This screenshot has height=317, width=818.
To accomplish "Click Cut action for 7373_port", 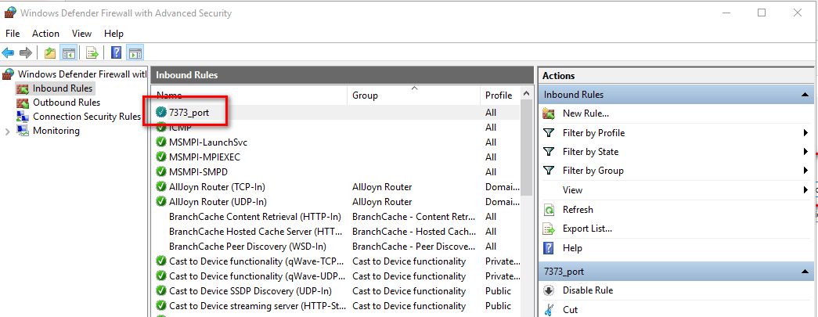I will coord(570,310).
